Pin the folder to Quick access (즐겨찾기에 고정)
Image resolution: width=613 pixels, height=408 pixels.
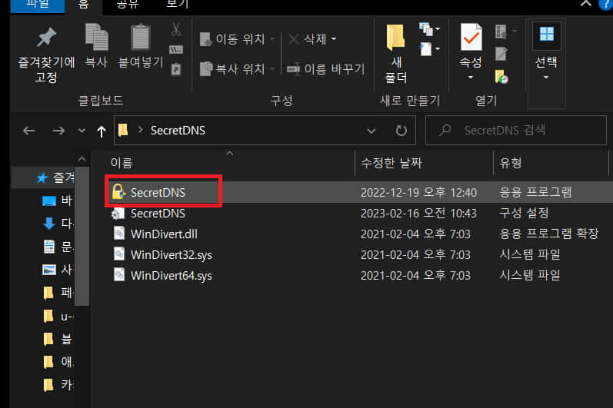[46, 55]
